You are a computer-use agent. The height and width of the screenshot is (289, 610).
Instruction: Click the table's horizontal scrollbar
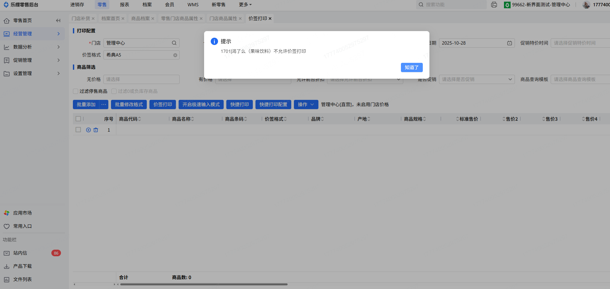click(x=204, y=284)
